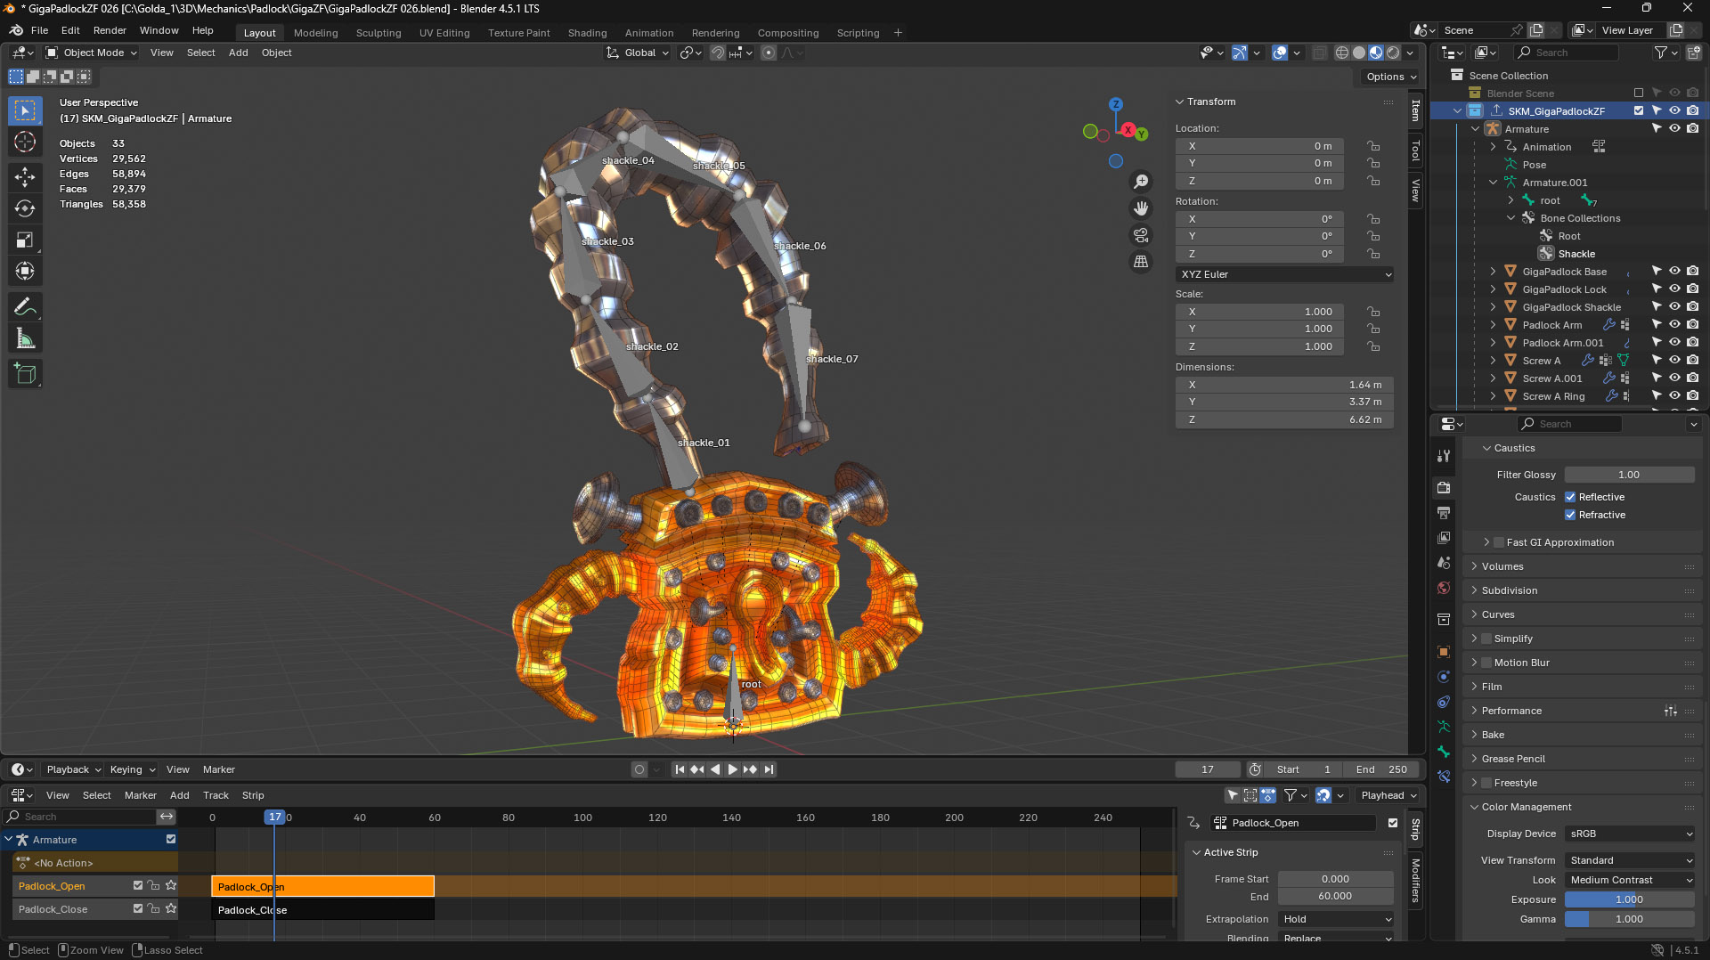Click the Exposure slider in Color Management
Screen dimensions: 1710x960
pyautogui.click(x=1629, y=899)
